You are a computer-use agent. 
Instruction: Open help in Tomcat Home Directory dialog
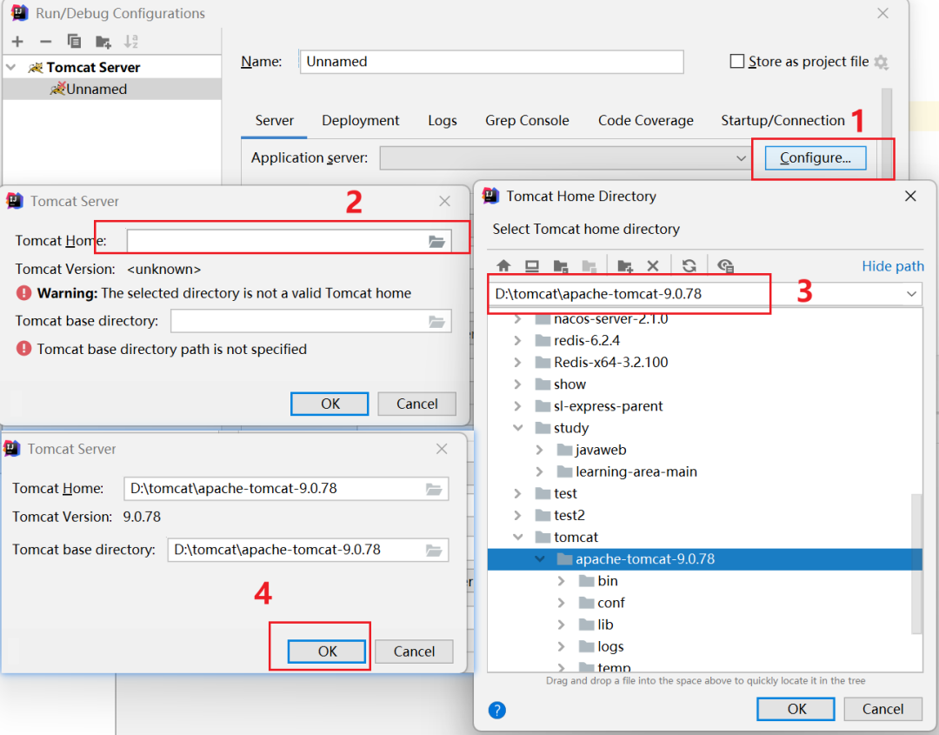[497, 710]
